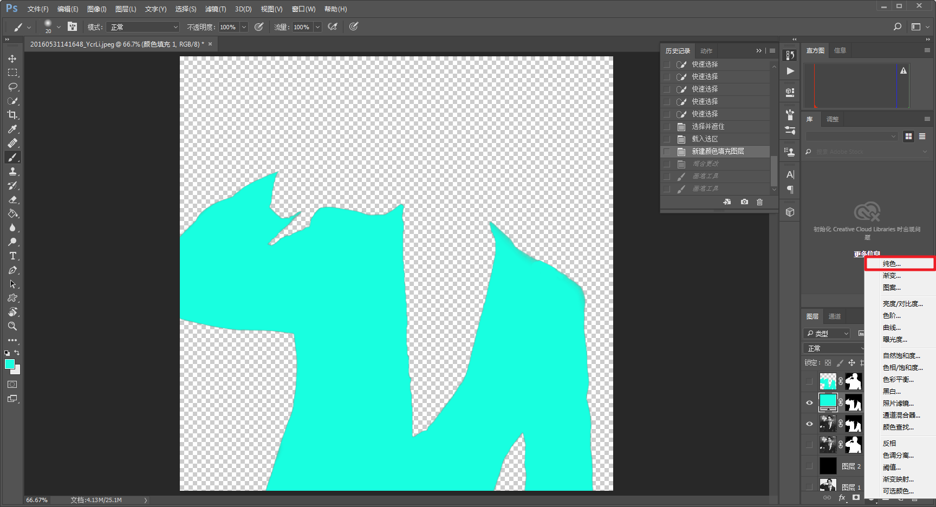Hide the cyan color fill layer
Screen dimensions: 936x507
tap(809, 402)
